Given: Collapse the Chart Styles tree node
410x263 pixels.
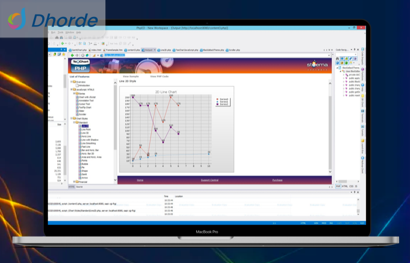Looking at the screenshot, I should pyautogui.click(x=71, y=119).
